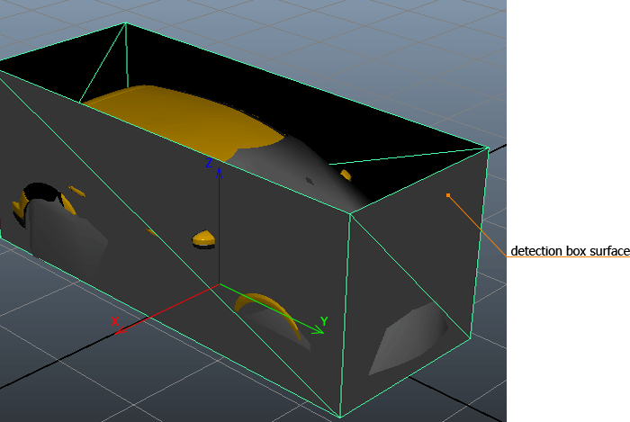
Task: Select the box's top far-left corner vertex
Action: [x=125, y=23]
